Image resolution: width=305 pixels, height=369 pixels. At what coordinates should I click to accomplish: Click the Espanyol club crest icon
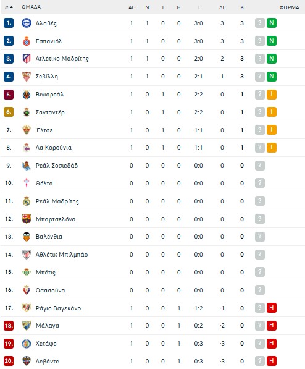27,41
